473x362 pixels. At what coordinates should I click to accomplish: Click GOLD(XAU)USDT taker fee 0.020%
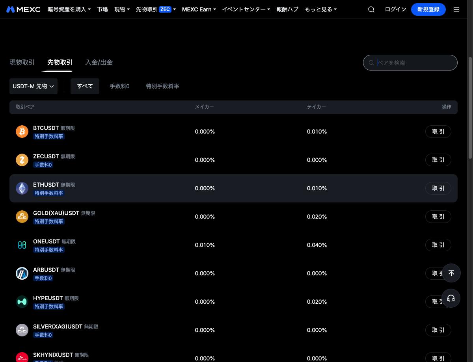tap(317, 217)
